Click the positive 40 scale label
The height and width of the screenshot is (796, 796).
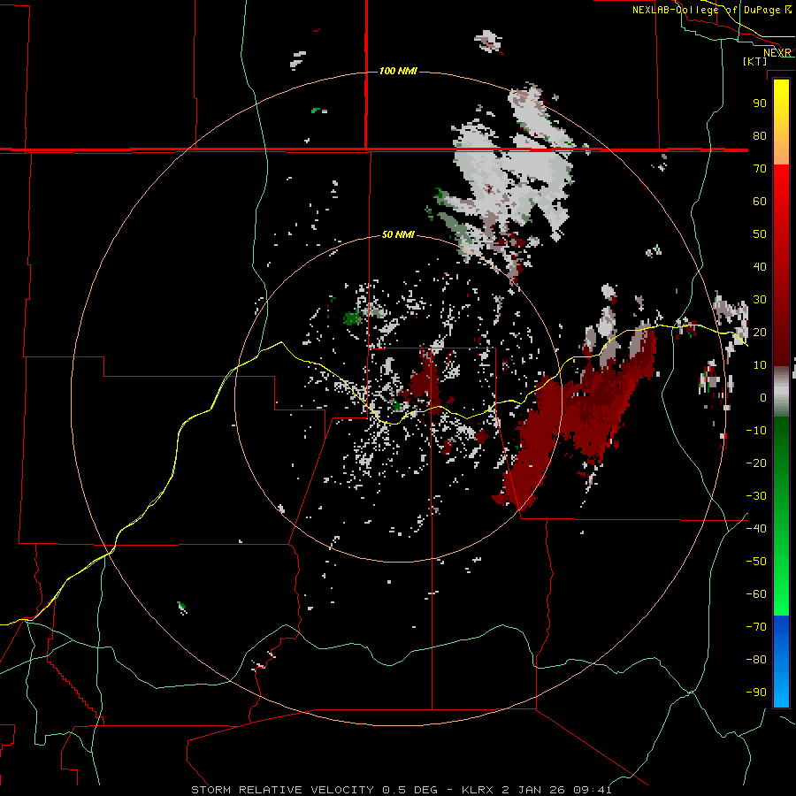pos(760,267)
